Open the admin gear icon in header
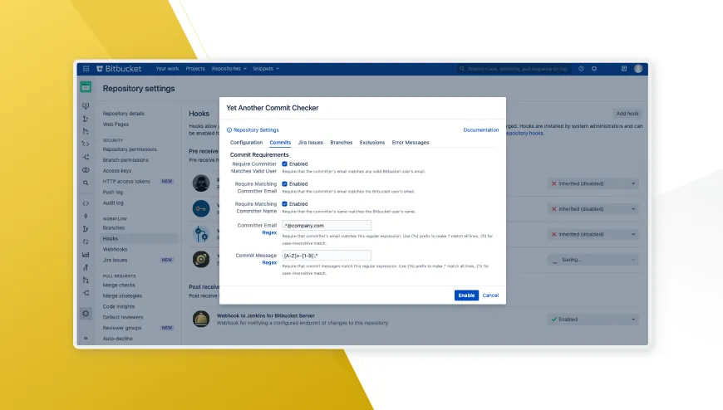This screenshot has width=723, height=410. 594,69
